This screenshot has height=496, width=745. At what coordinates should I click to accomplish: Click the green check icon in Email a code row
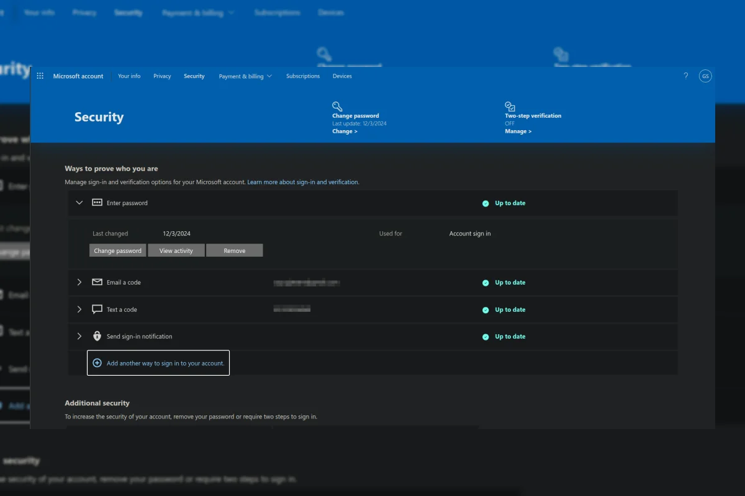click(x=485, y=283)
